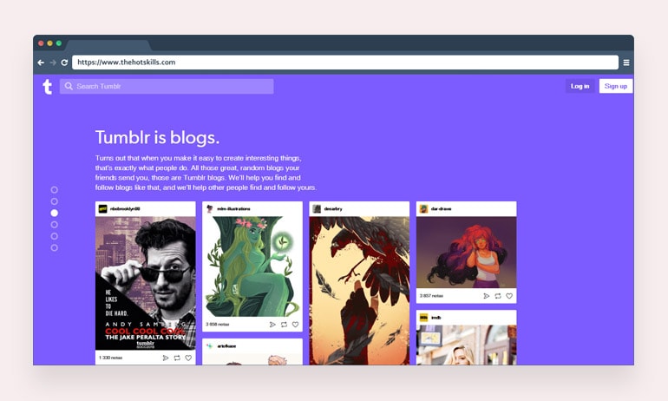Reblog the Andy Samberg poster post
The width and height of the screenshot is (668, 401).
pyautogui.click(x=177, y=358)
